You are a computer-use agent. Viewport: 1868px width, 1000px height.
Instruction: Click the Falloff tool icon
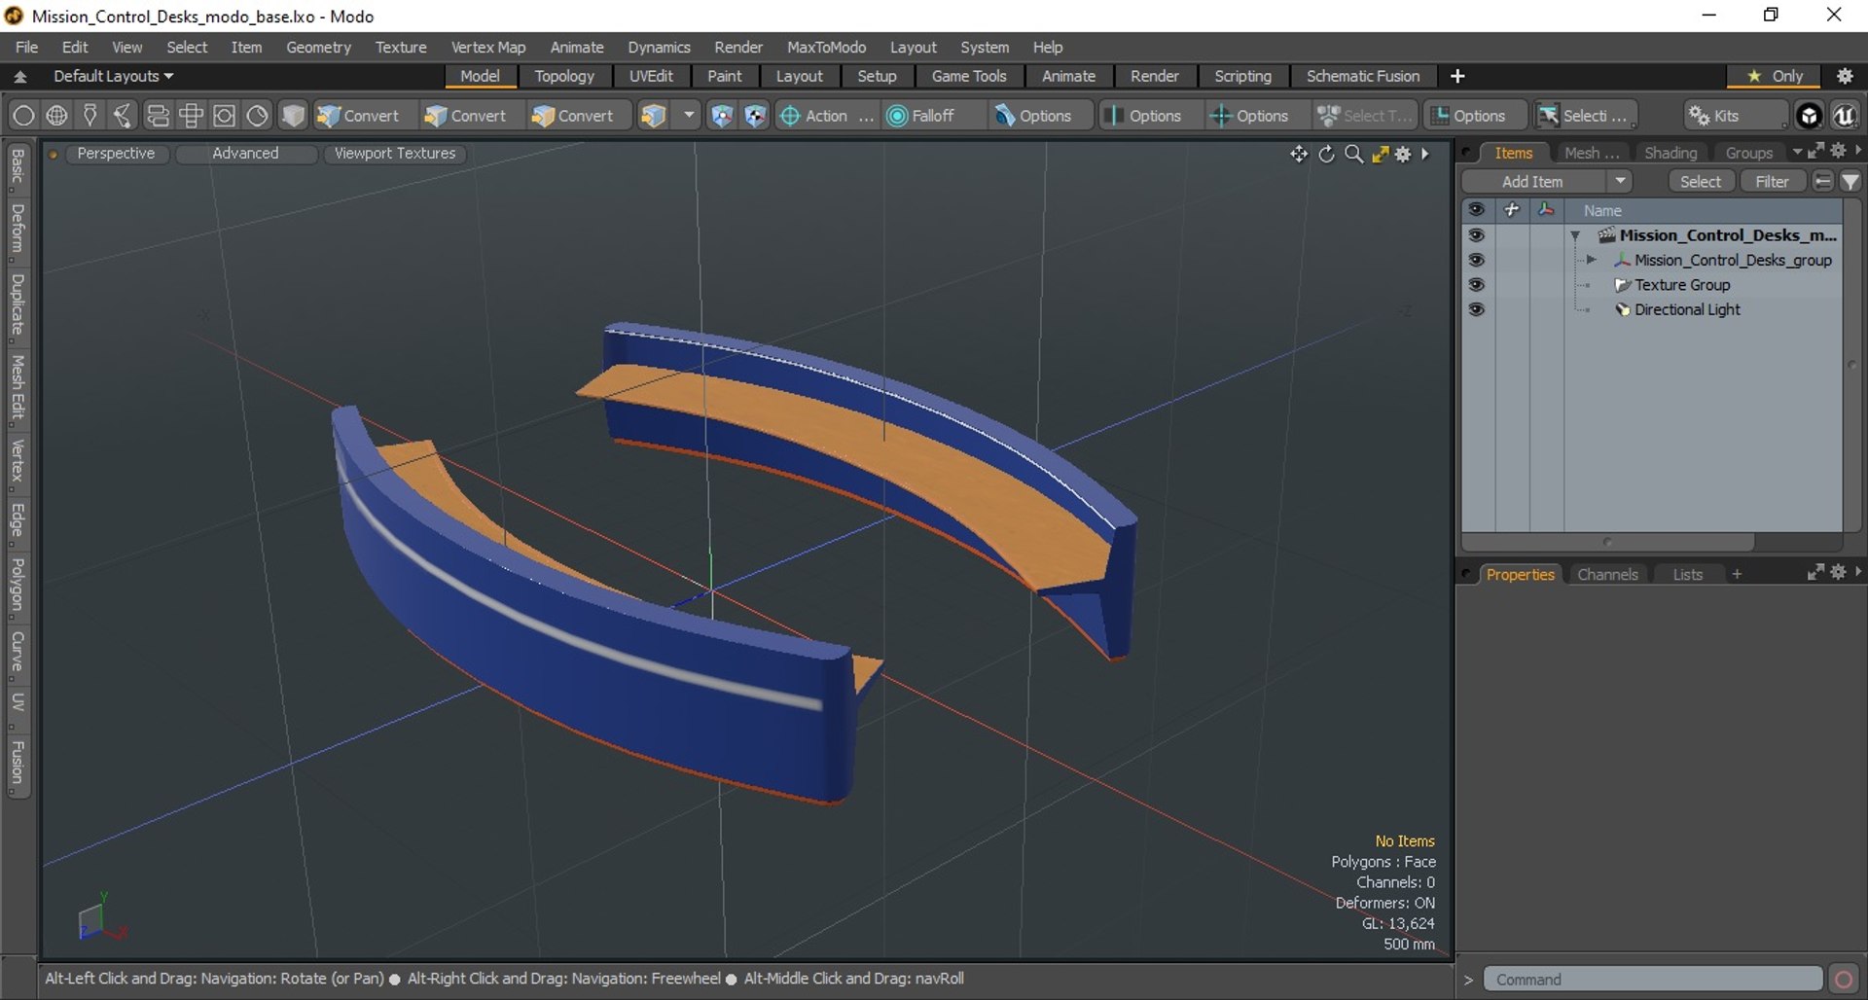[897, 116]
